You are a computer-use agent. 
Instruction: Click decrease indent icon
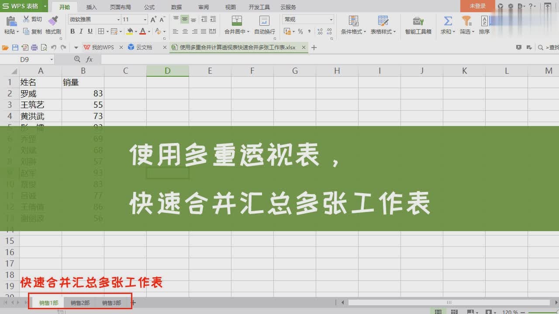click(204, 20)
